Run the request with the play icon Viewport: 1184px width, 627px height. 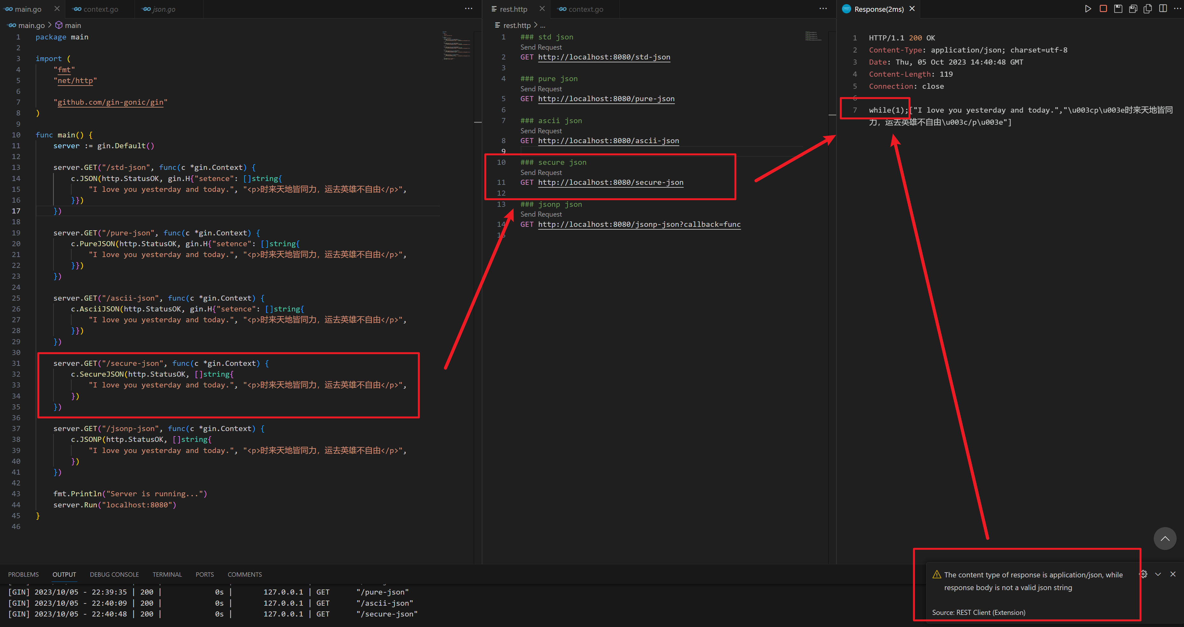coord(1088,9)
